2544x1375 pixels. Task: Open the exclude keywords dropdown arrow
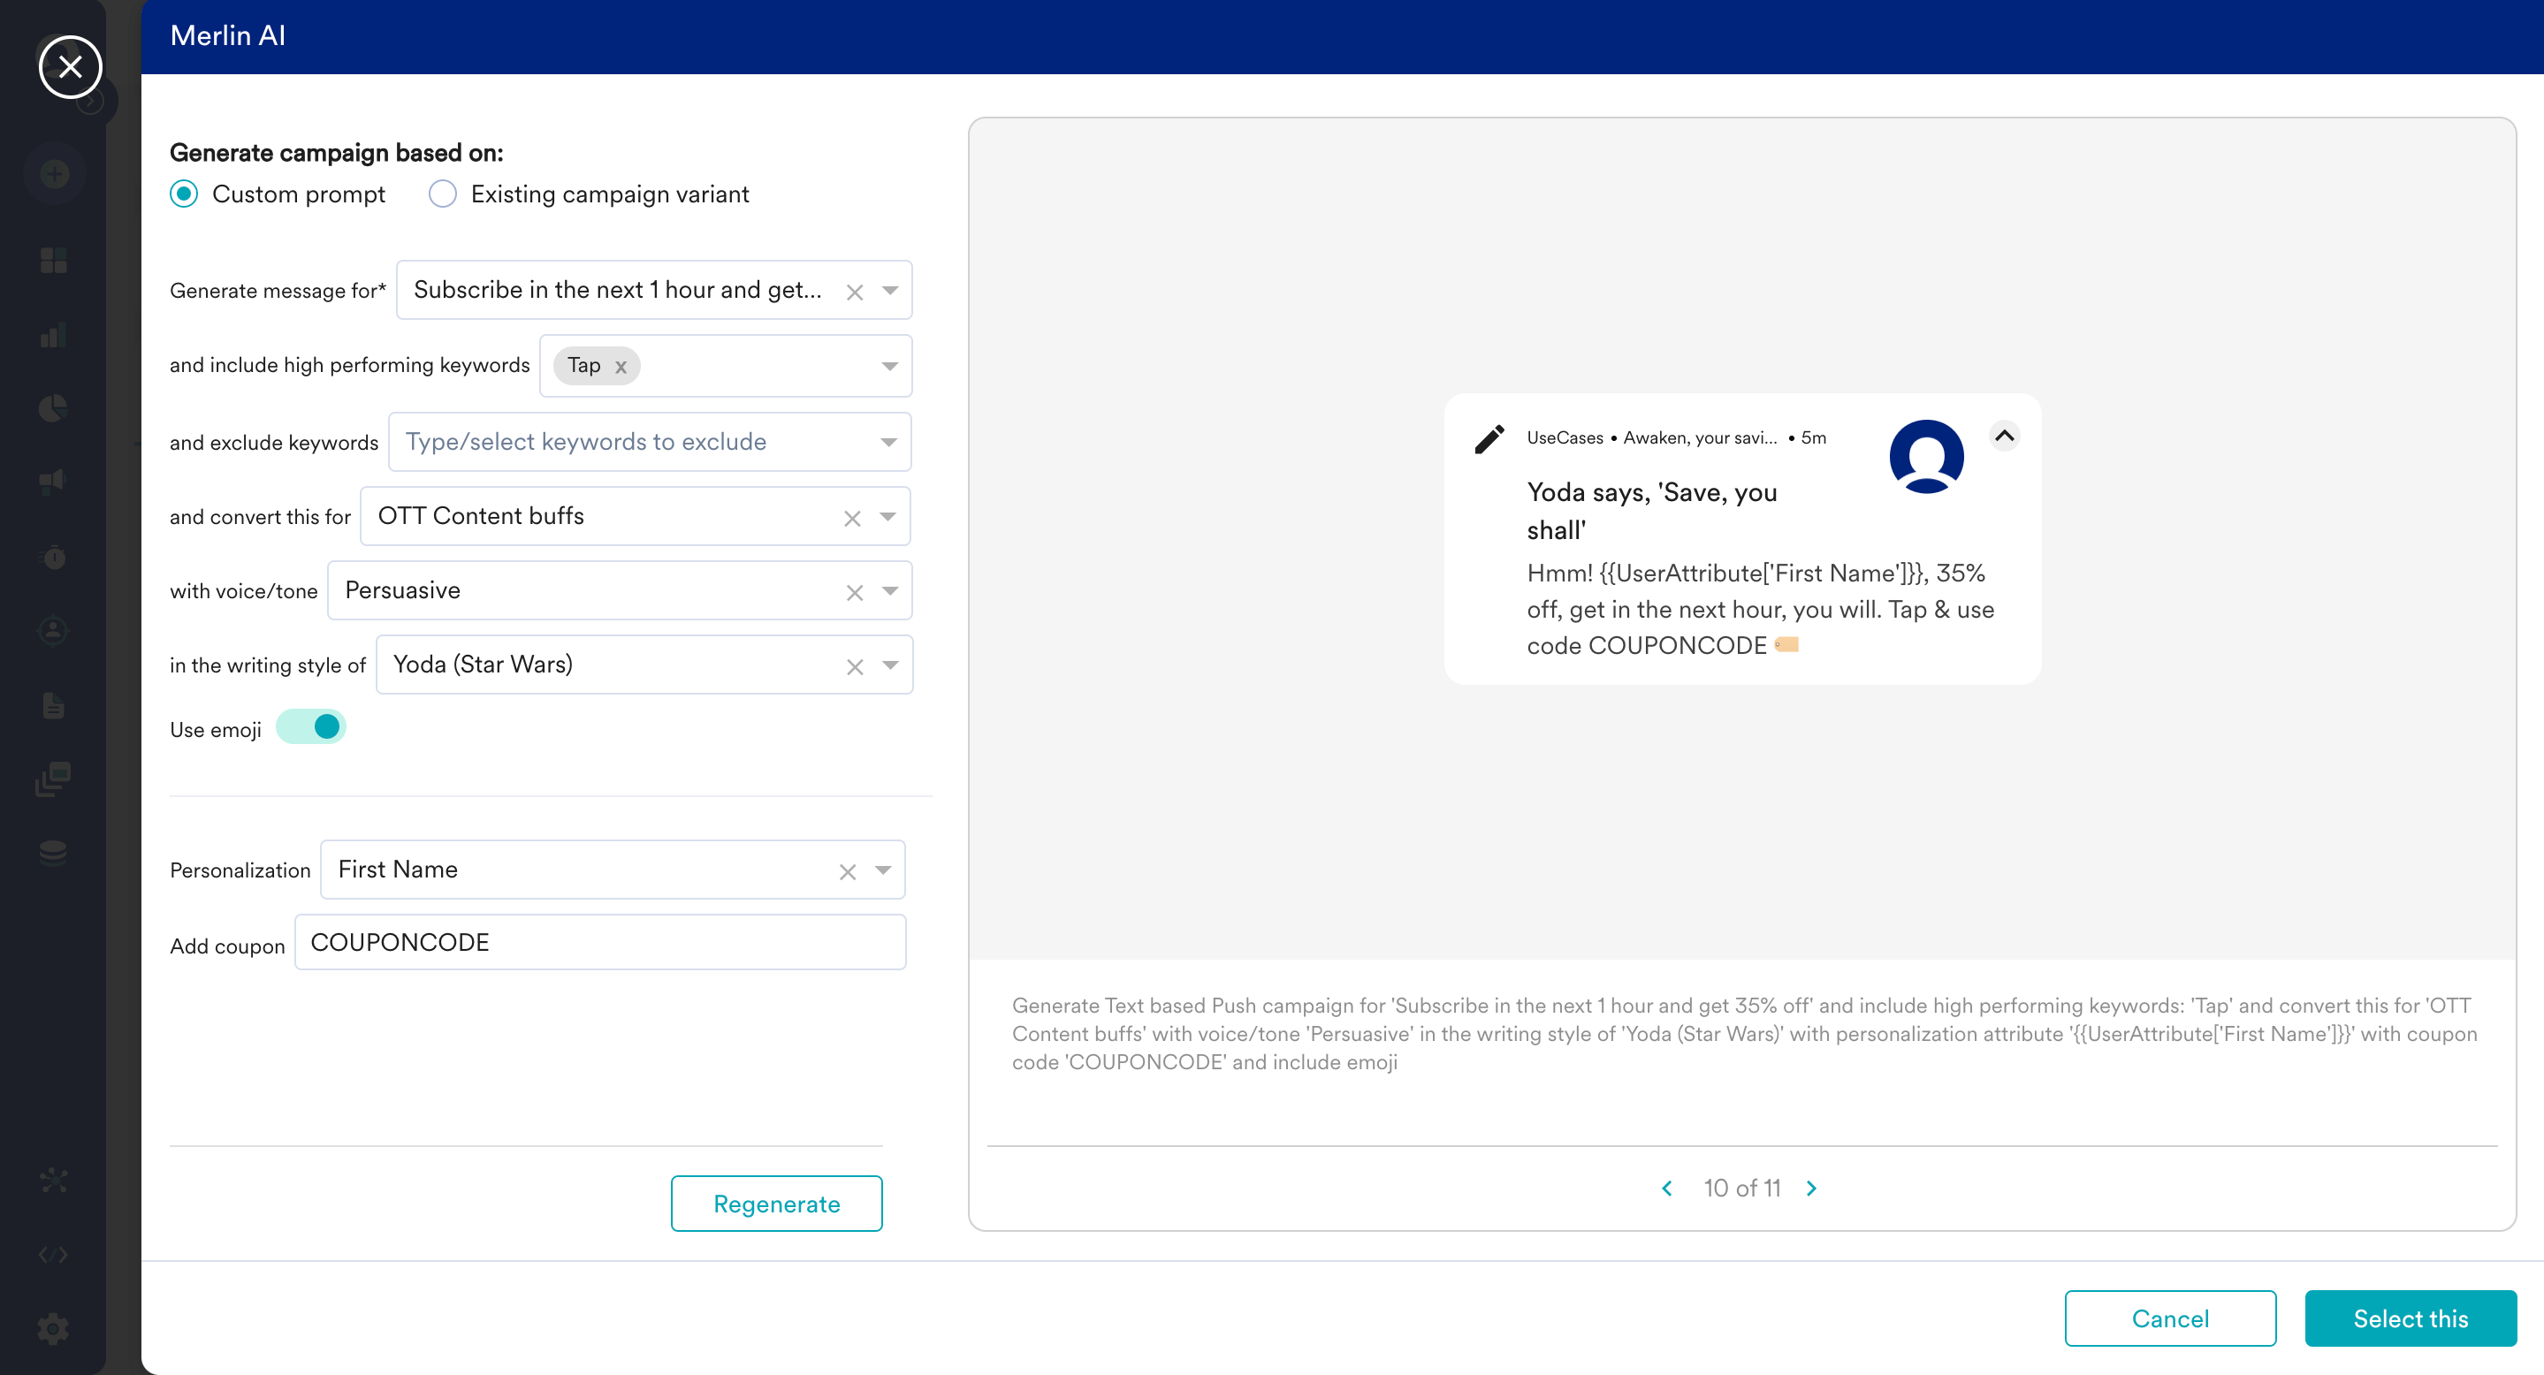(x=889, y=442)
